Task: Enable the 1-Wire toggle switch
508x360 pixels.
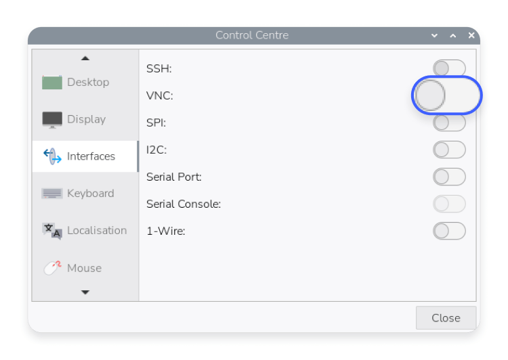Action: 449,231
